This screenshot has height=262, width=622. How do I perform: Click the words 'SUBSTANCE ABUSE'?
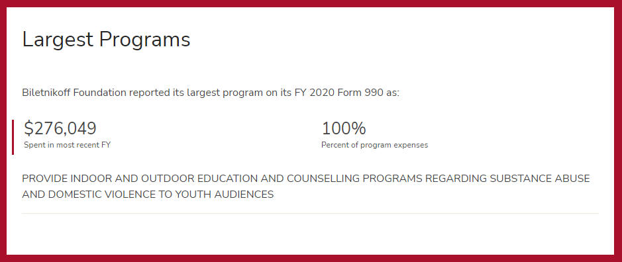[540, 179]
